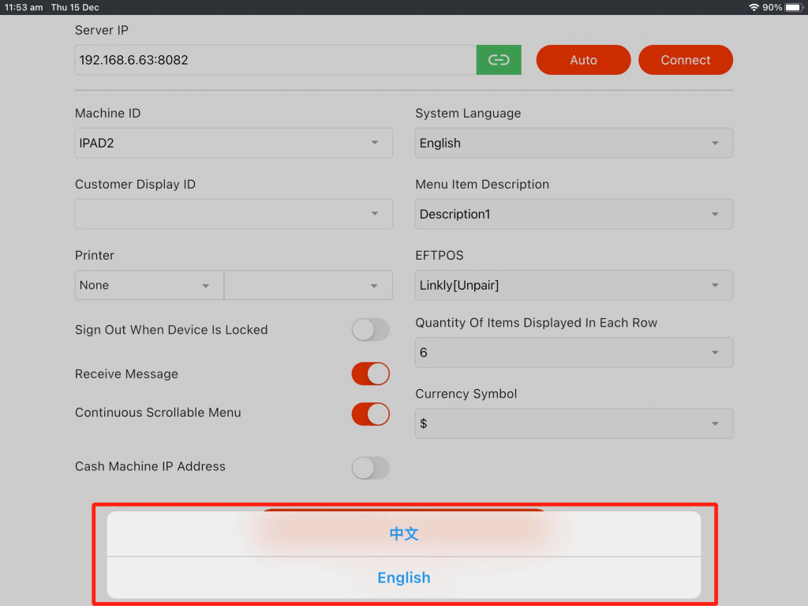Open the Customer Display ID dropdown
The height and width of the screenshot is (606, 808).
click(x=234, y=214)
